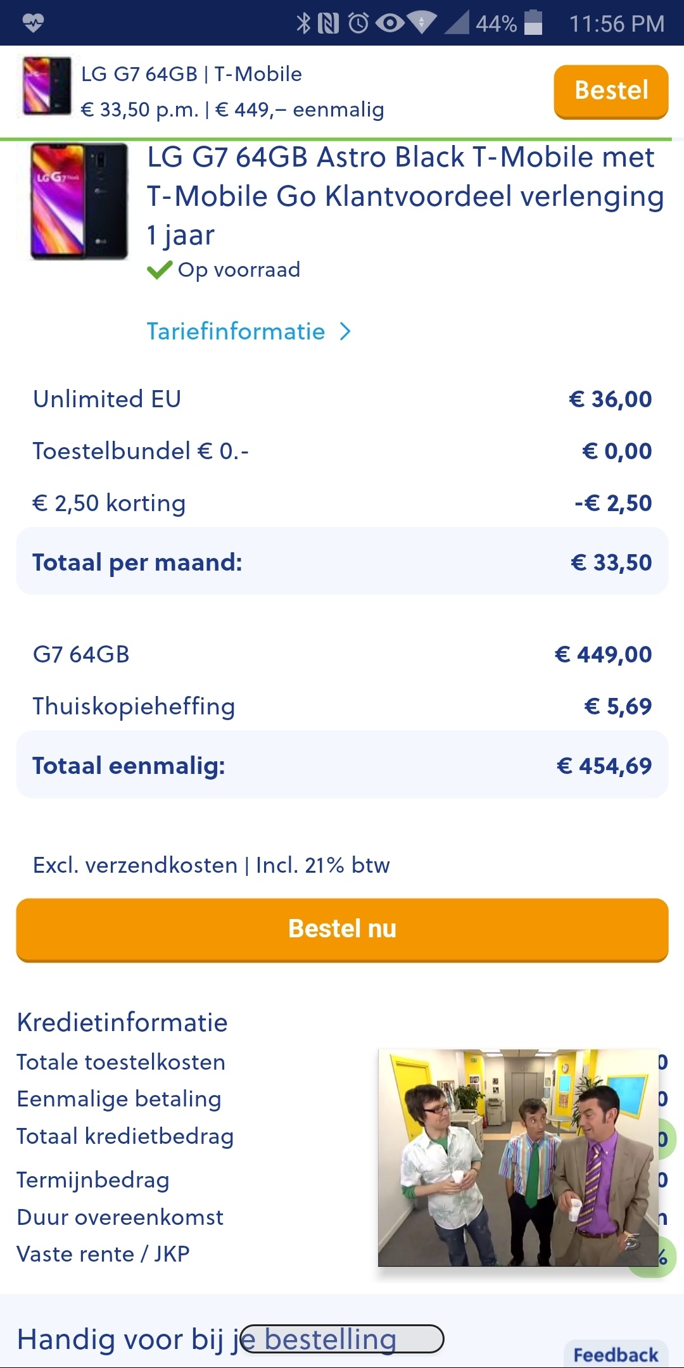Tap the health heart icon in status bar
This screenshot has height=1368, width=684.
(x=33, y=23)
